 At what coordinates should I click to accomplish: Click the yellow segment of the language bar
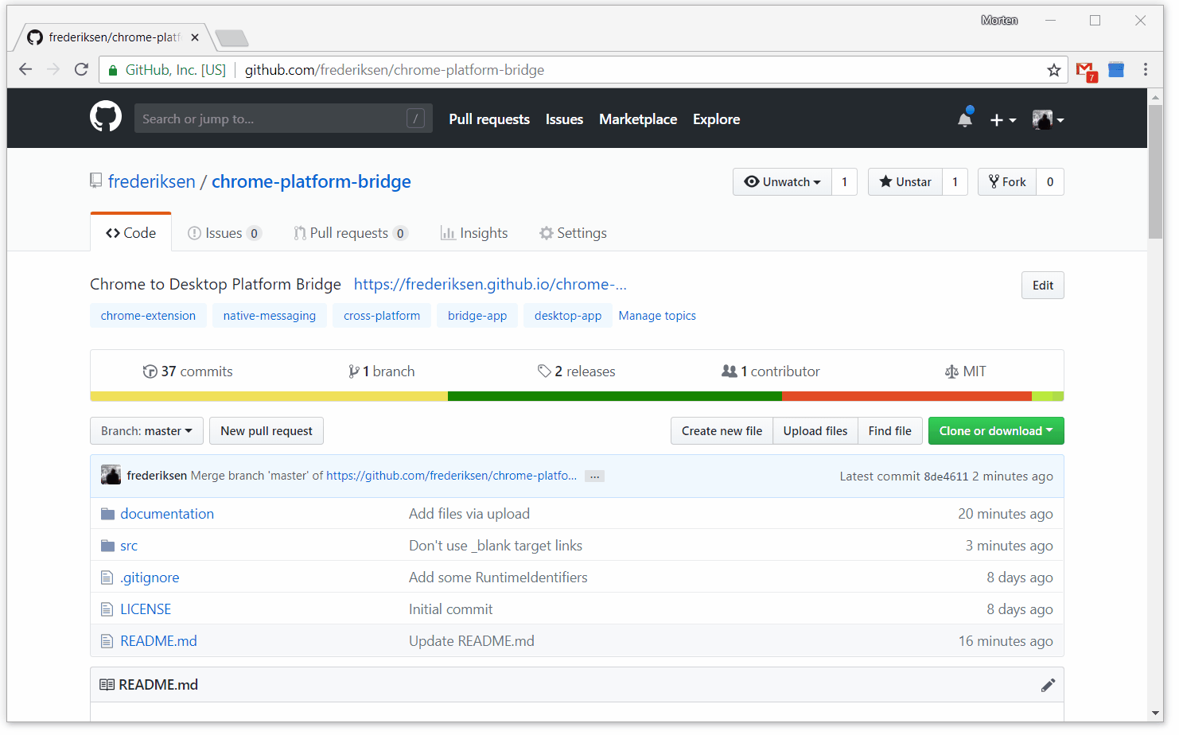[269, 396]
